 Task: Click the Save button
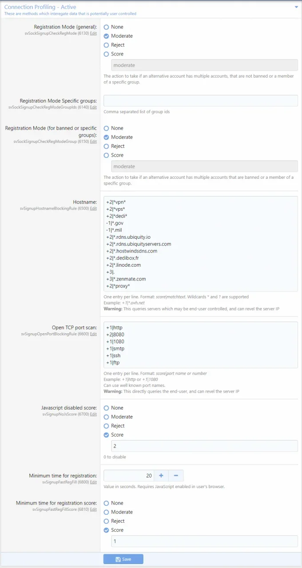pos(123,559)
